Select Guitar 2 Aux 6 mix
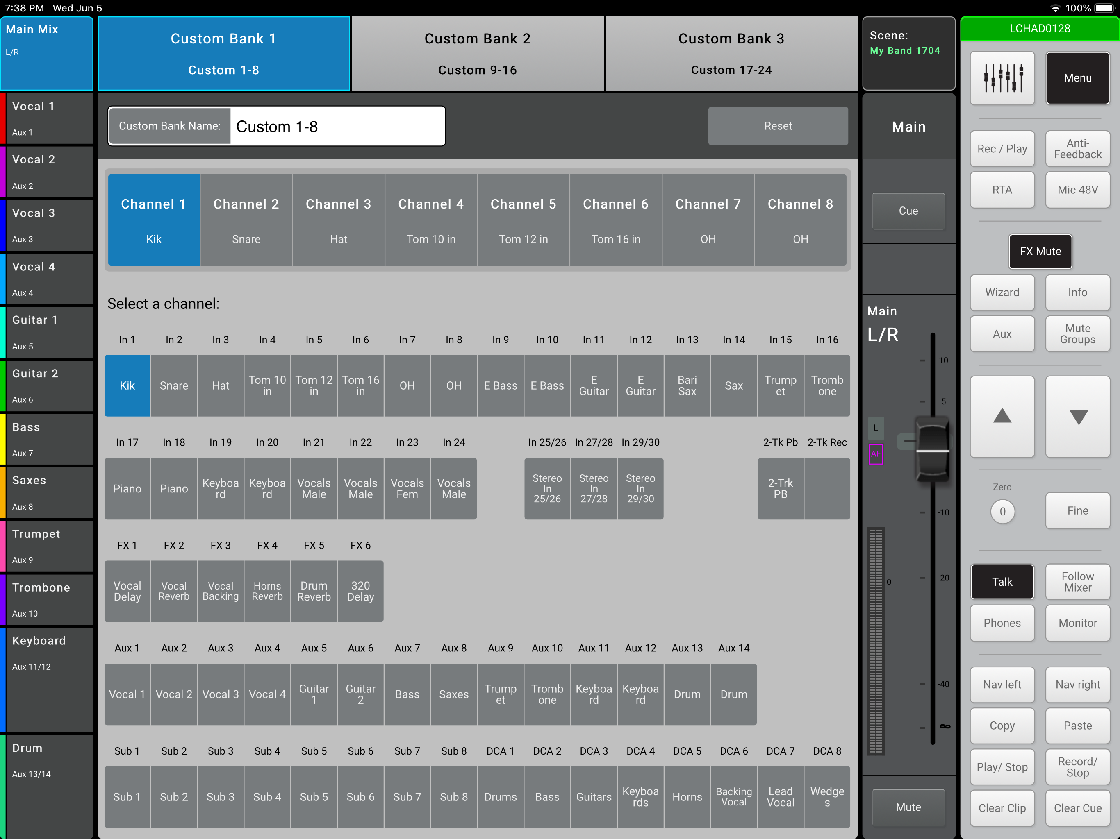The height and width of the screenshot is (839, 1120). pyautogui.click(x=47, y=385)
